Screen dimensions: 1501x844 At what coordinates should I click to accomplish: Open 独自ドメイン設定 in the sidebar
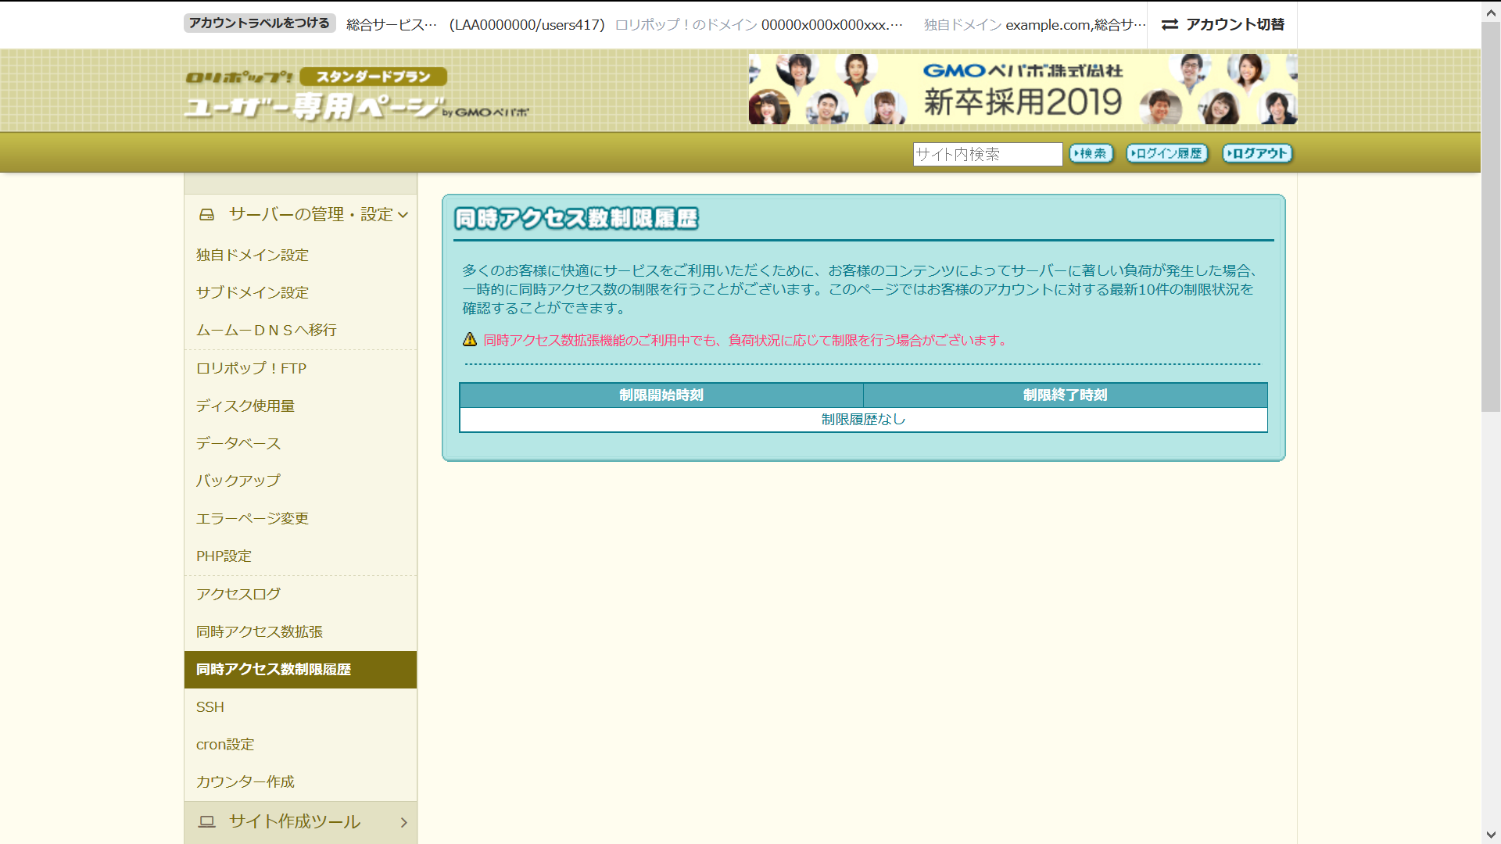point(252,256)
